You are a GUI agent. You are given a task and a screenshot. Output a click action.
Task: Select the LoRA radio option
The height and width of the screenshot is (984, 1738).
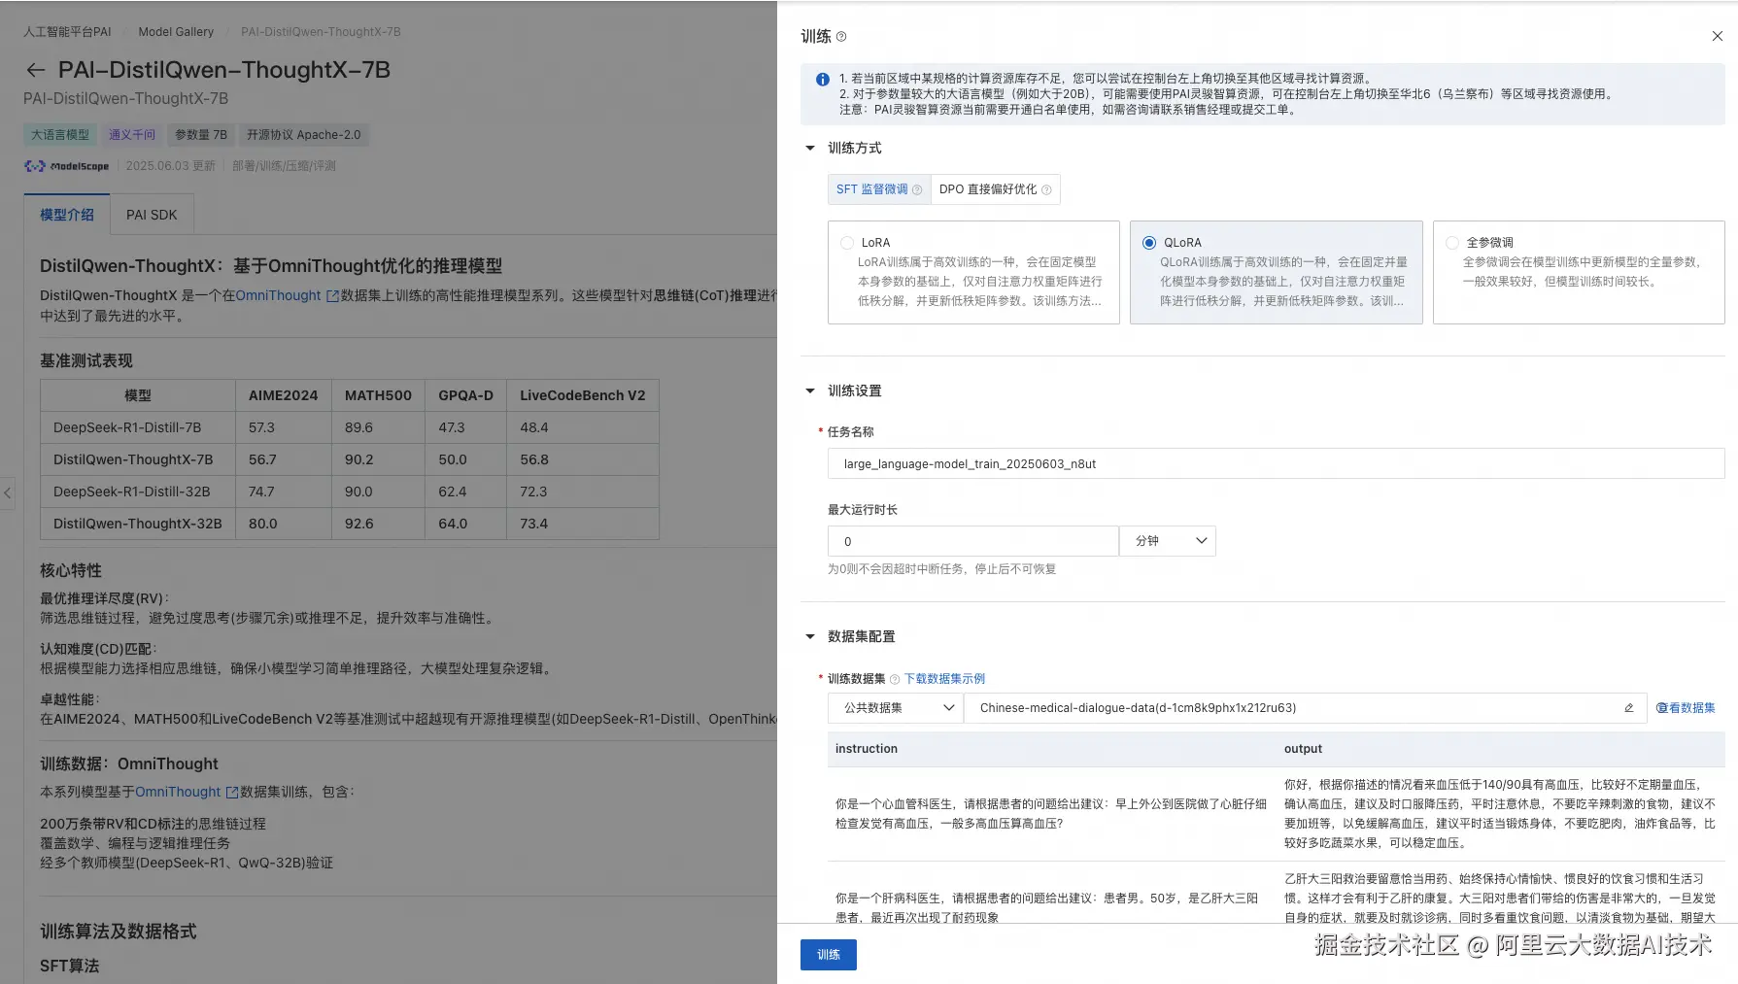click(x=847, y=243)
